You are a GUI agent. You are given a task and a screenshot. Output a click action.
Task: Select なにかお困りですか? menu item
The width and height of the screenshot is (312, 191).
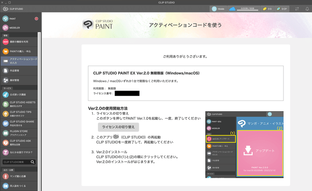(x=19, y=152)
